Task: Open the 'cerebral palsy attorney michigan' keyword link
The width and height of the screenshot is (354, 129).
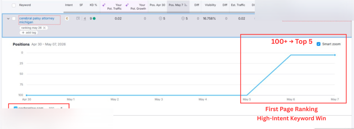Action: click(x=37, y=20)
